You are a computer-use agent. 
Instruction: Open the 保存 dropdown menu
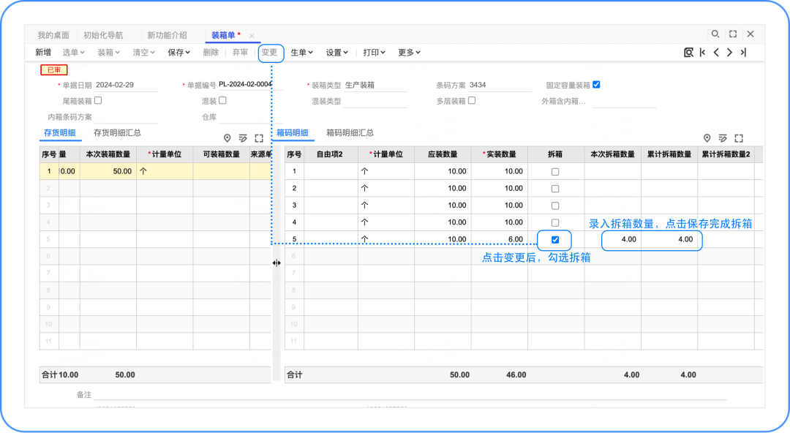coord(178,53)
